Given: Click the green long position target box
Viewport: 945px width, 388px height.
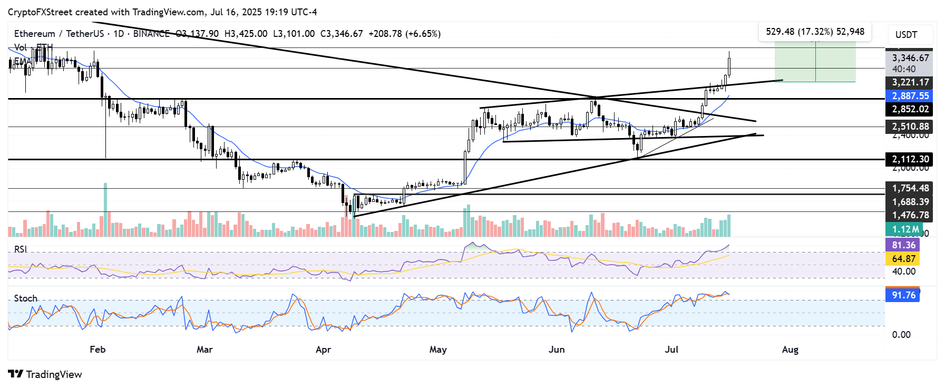Looking at the screenshot, I should [815, 62].
